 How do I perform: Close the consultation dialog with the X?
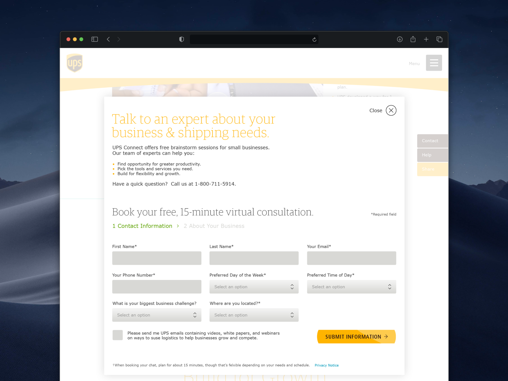point(391,110)
